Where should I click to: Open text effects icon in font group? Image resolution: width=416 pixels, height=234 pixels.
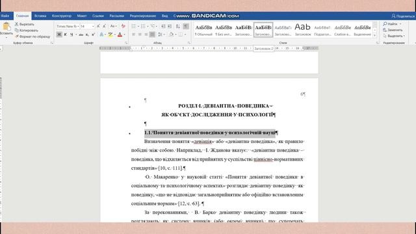[x=101, y=34]
